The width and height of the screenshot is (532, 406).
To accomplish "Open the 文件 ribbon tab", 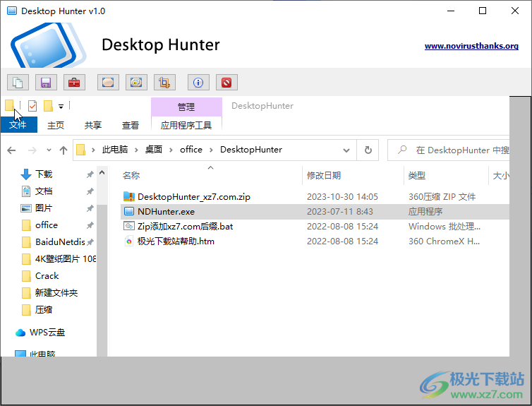I will tap(18, 124).
